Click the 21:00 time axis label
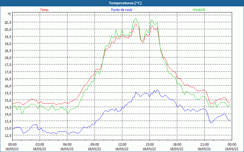 click(204, 145)
